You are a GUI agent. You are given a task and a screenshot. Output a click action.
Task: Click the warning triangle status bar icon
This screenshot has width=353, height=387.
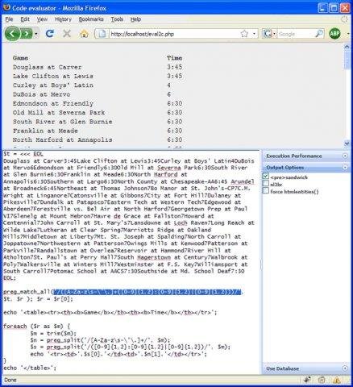[337, 380]
